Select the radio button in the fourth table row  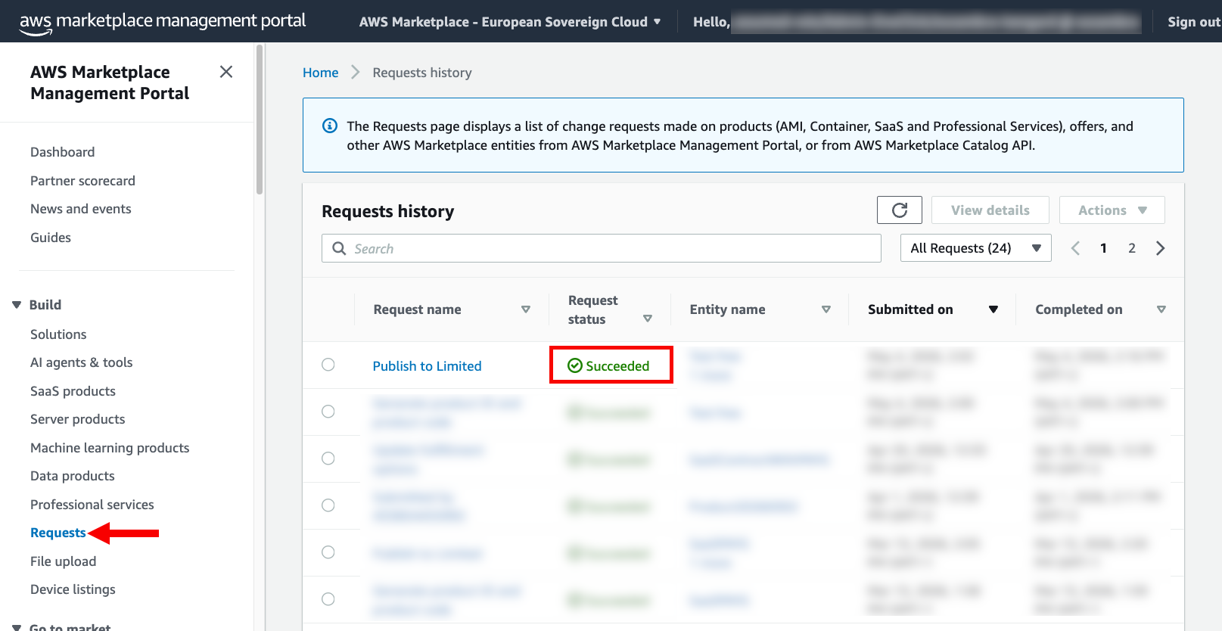(x=328, y=505)
